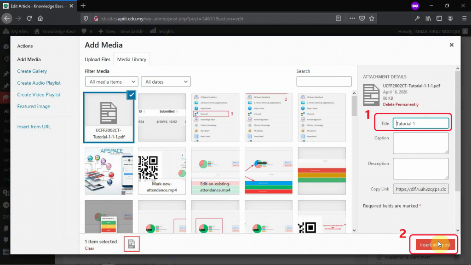471x265 pixels.
Task: Click Clear selection link
Action: pos(89,248)
